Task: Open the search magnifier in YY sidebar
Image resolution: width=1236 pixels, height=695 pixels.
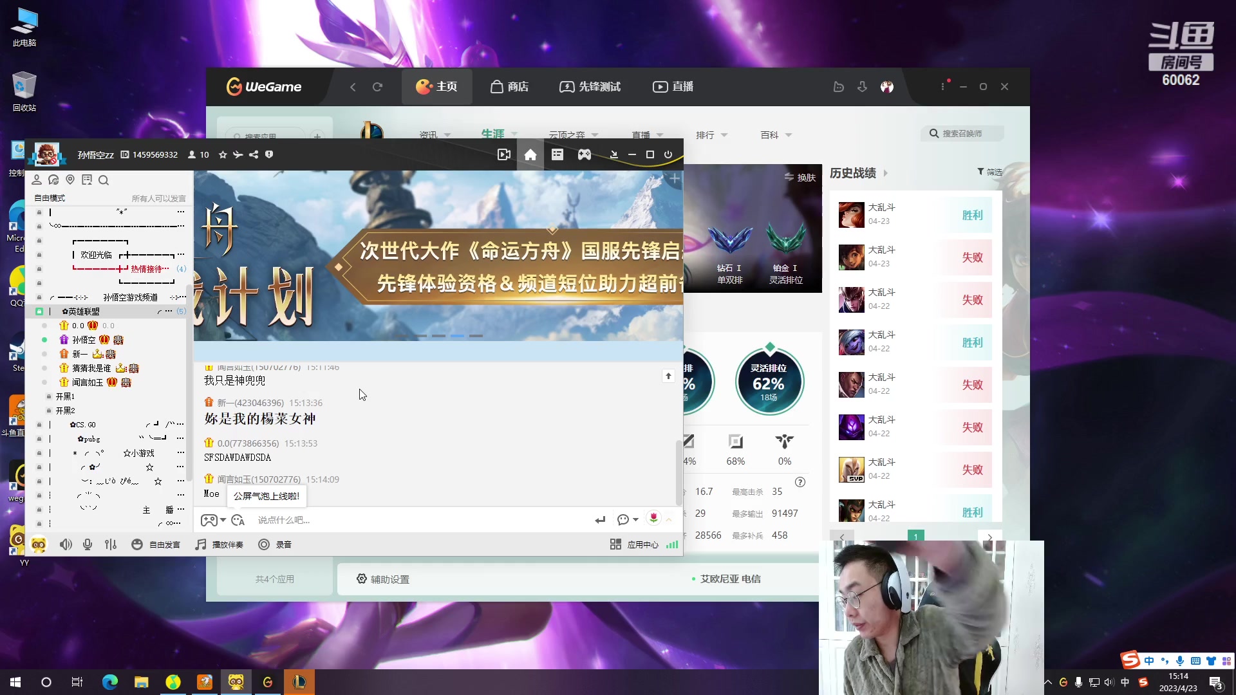Action: tap(104, 180)
